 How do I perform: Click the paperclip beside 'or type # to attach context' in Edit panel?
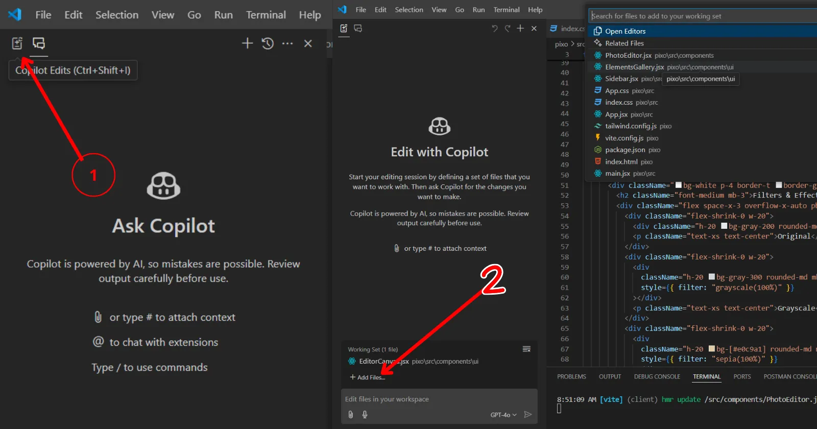[397, 248]
